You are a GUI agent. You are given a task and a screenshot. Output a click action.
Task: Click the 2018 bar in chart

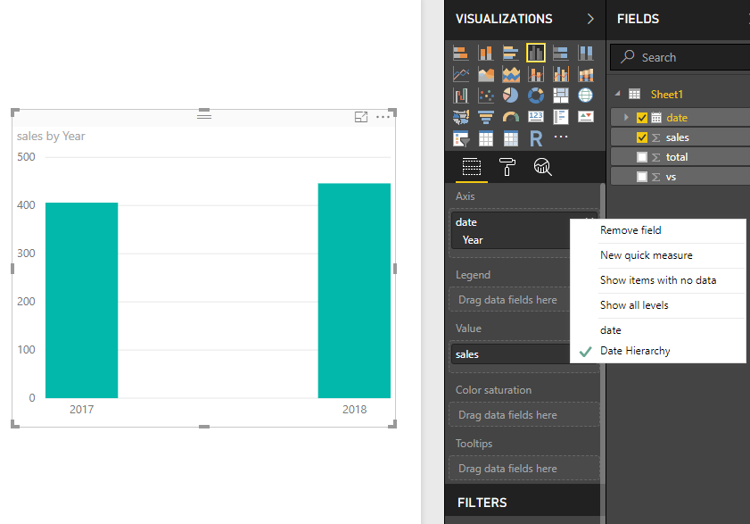354,291
